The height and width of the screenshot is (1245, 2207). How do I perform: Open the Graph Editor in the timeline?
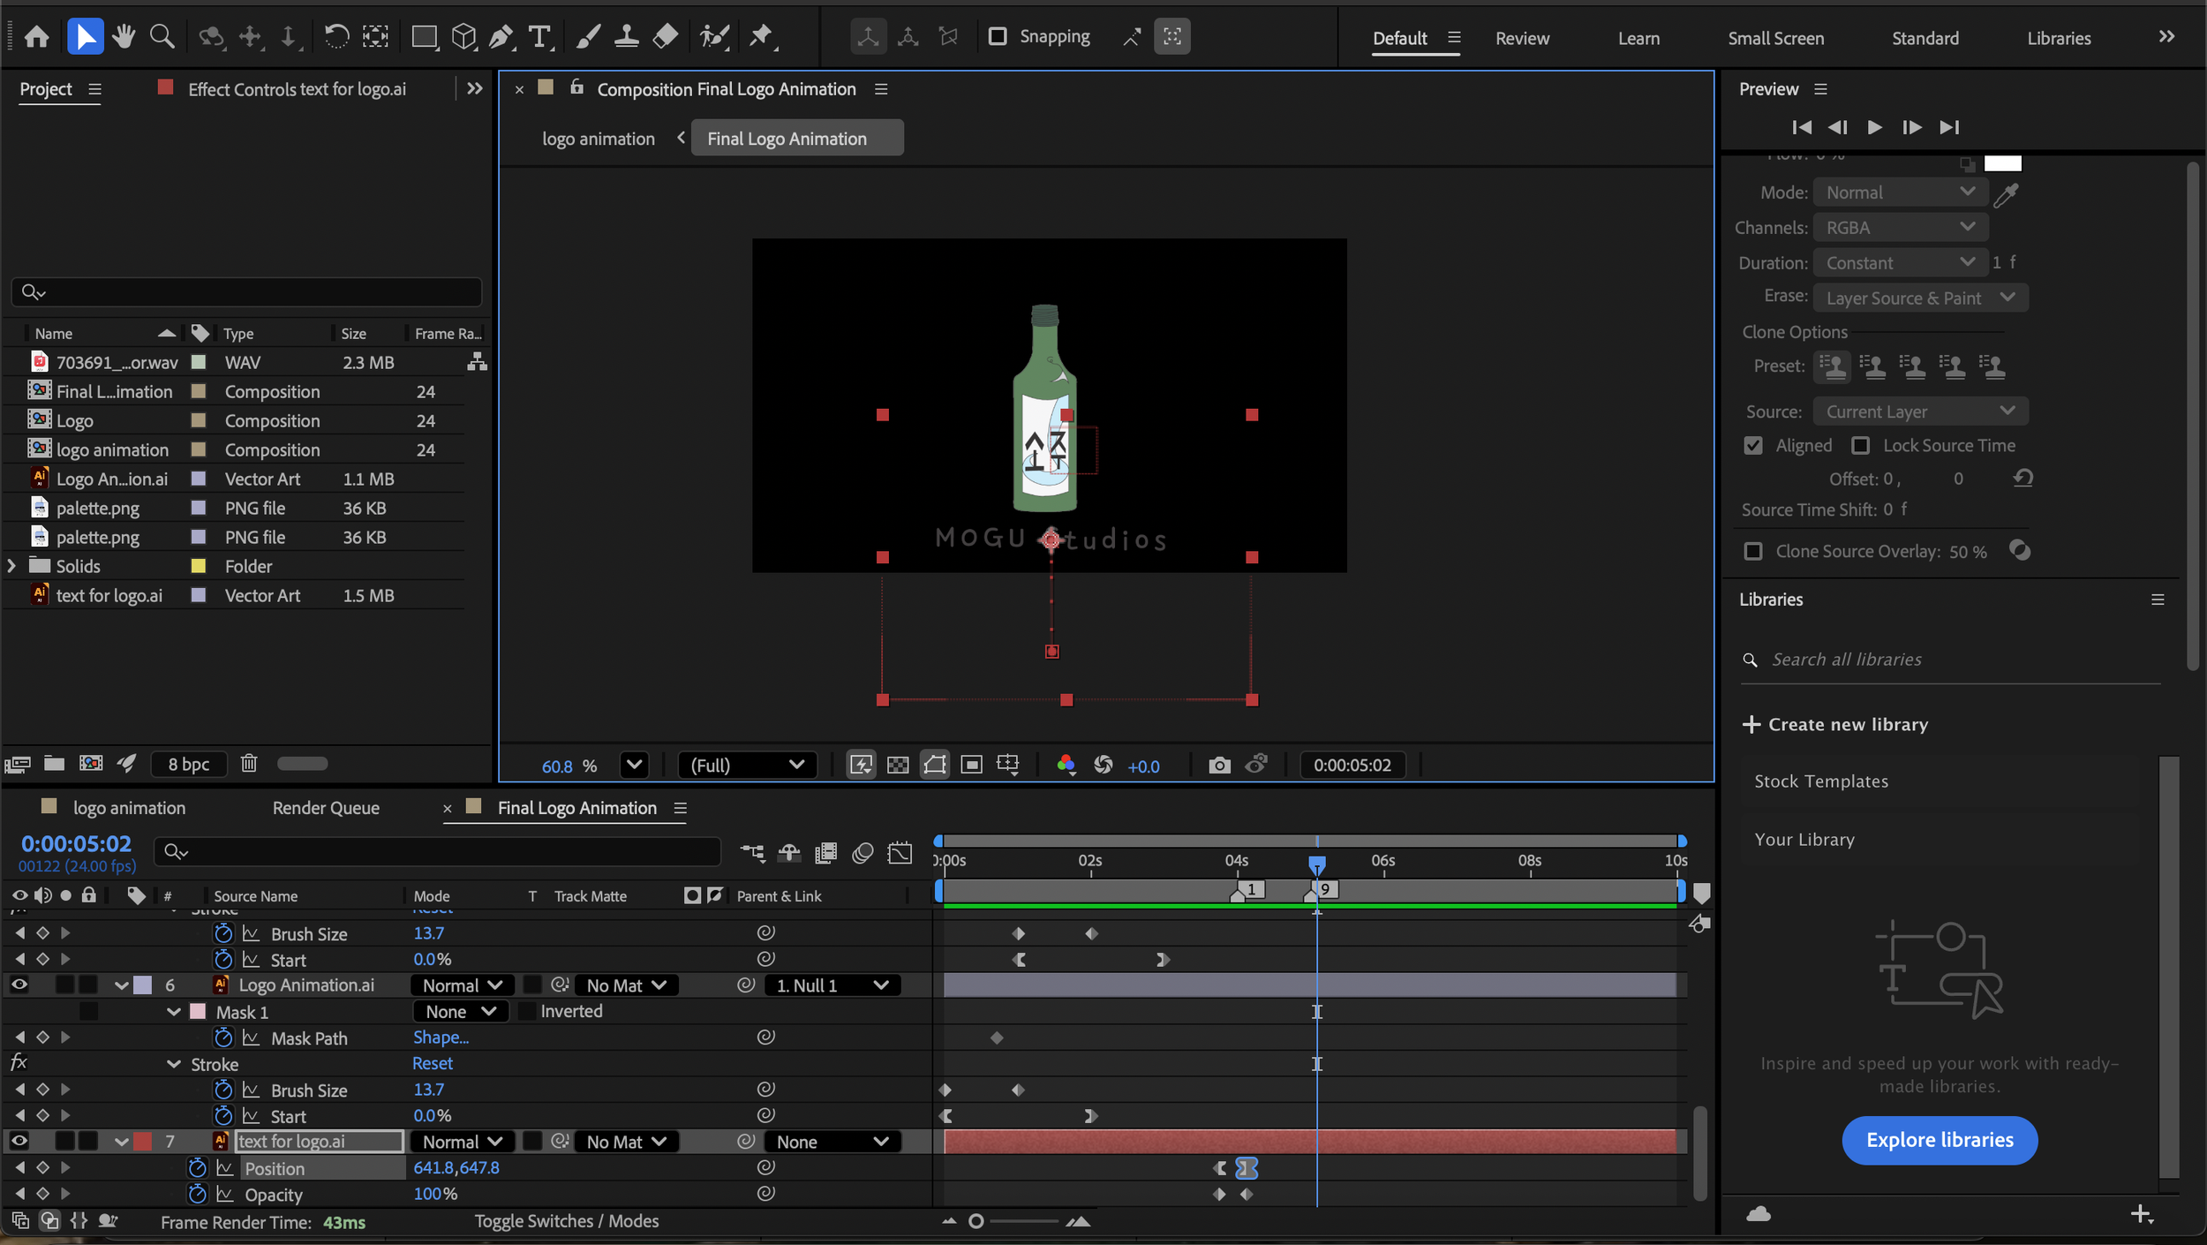[900, 852]
